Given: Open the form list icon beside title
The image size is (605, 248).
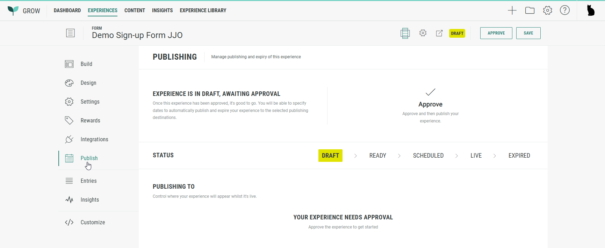Looking at the screenshot, I should tap(70, 33).
